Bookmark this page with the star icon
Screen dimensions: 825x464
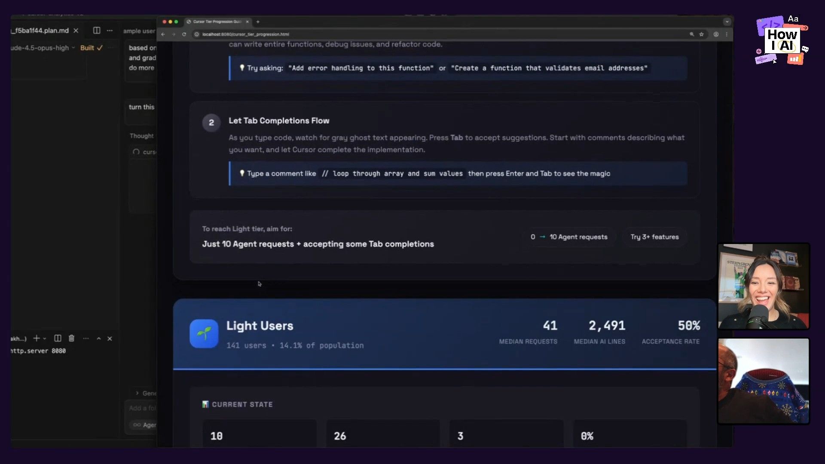click(x=701, y=34)
